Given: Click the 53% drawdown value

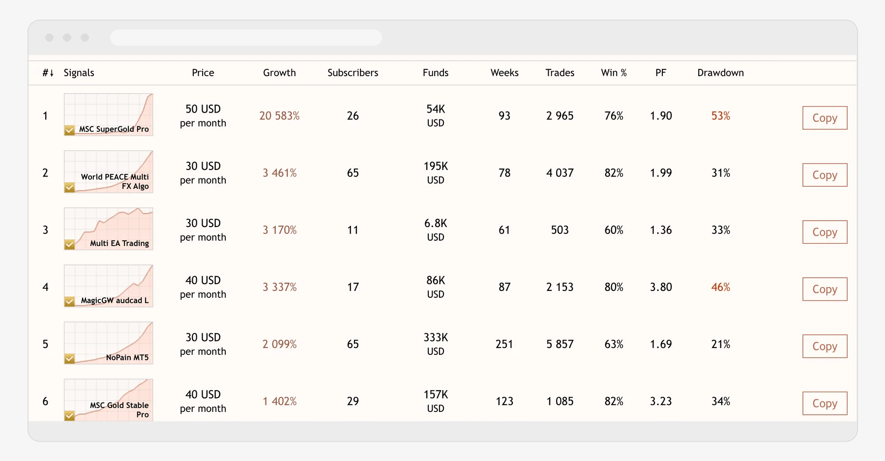Looking at the screenshot, I should pos(720,116).
